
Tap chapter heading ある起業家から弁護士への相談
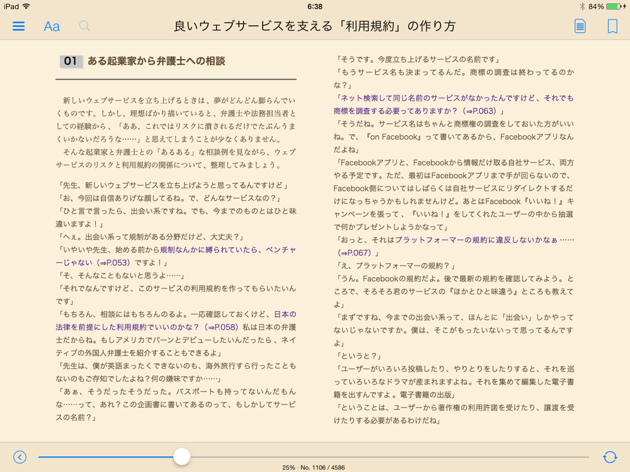(x=156, y=61)
